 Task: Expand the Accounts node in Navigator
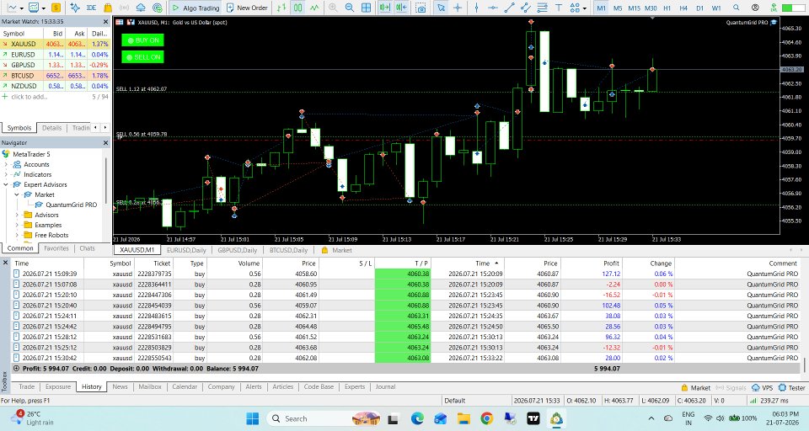point(6,164)
